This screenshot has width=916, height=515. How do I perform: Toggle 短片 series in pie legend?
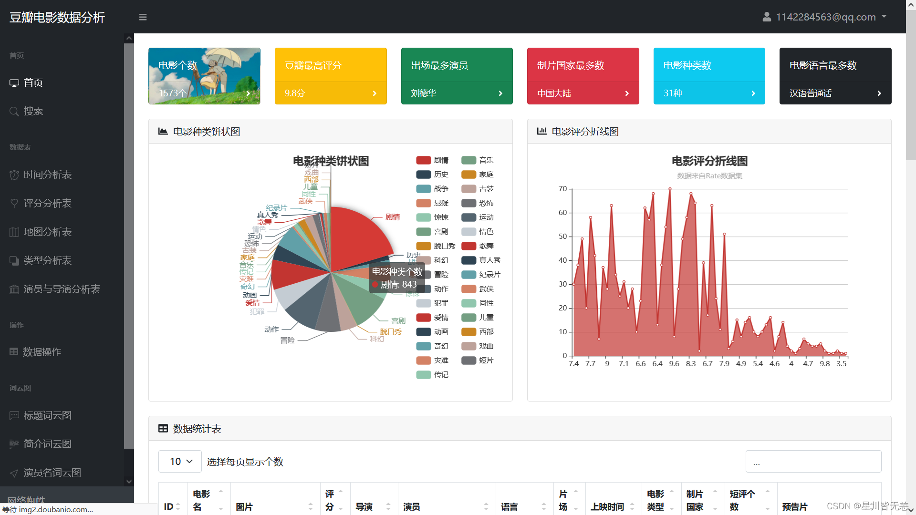478,360
